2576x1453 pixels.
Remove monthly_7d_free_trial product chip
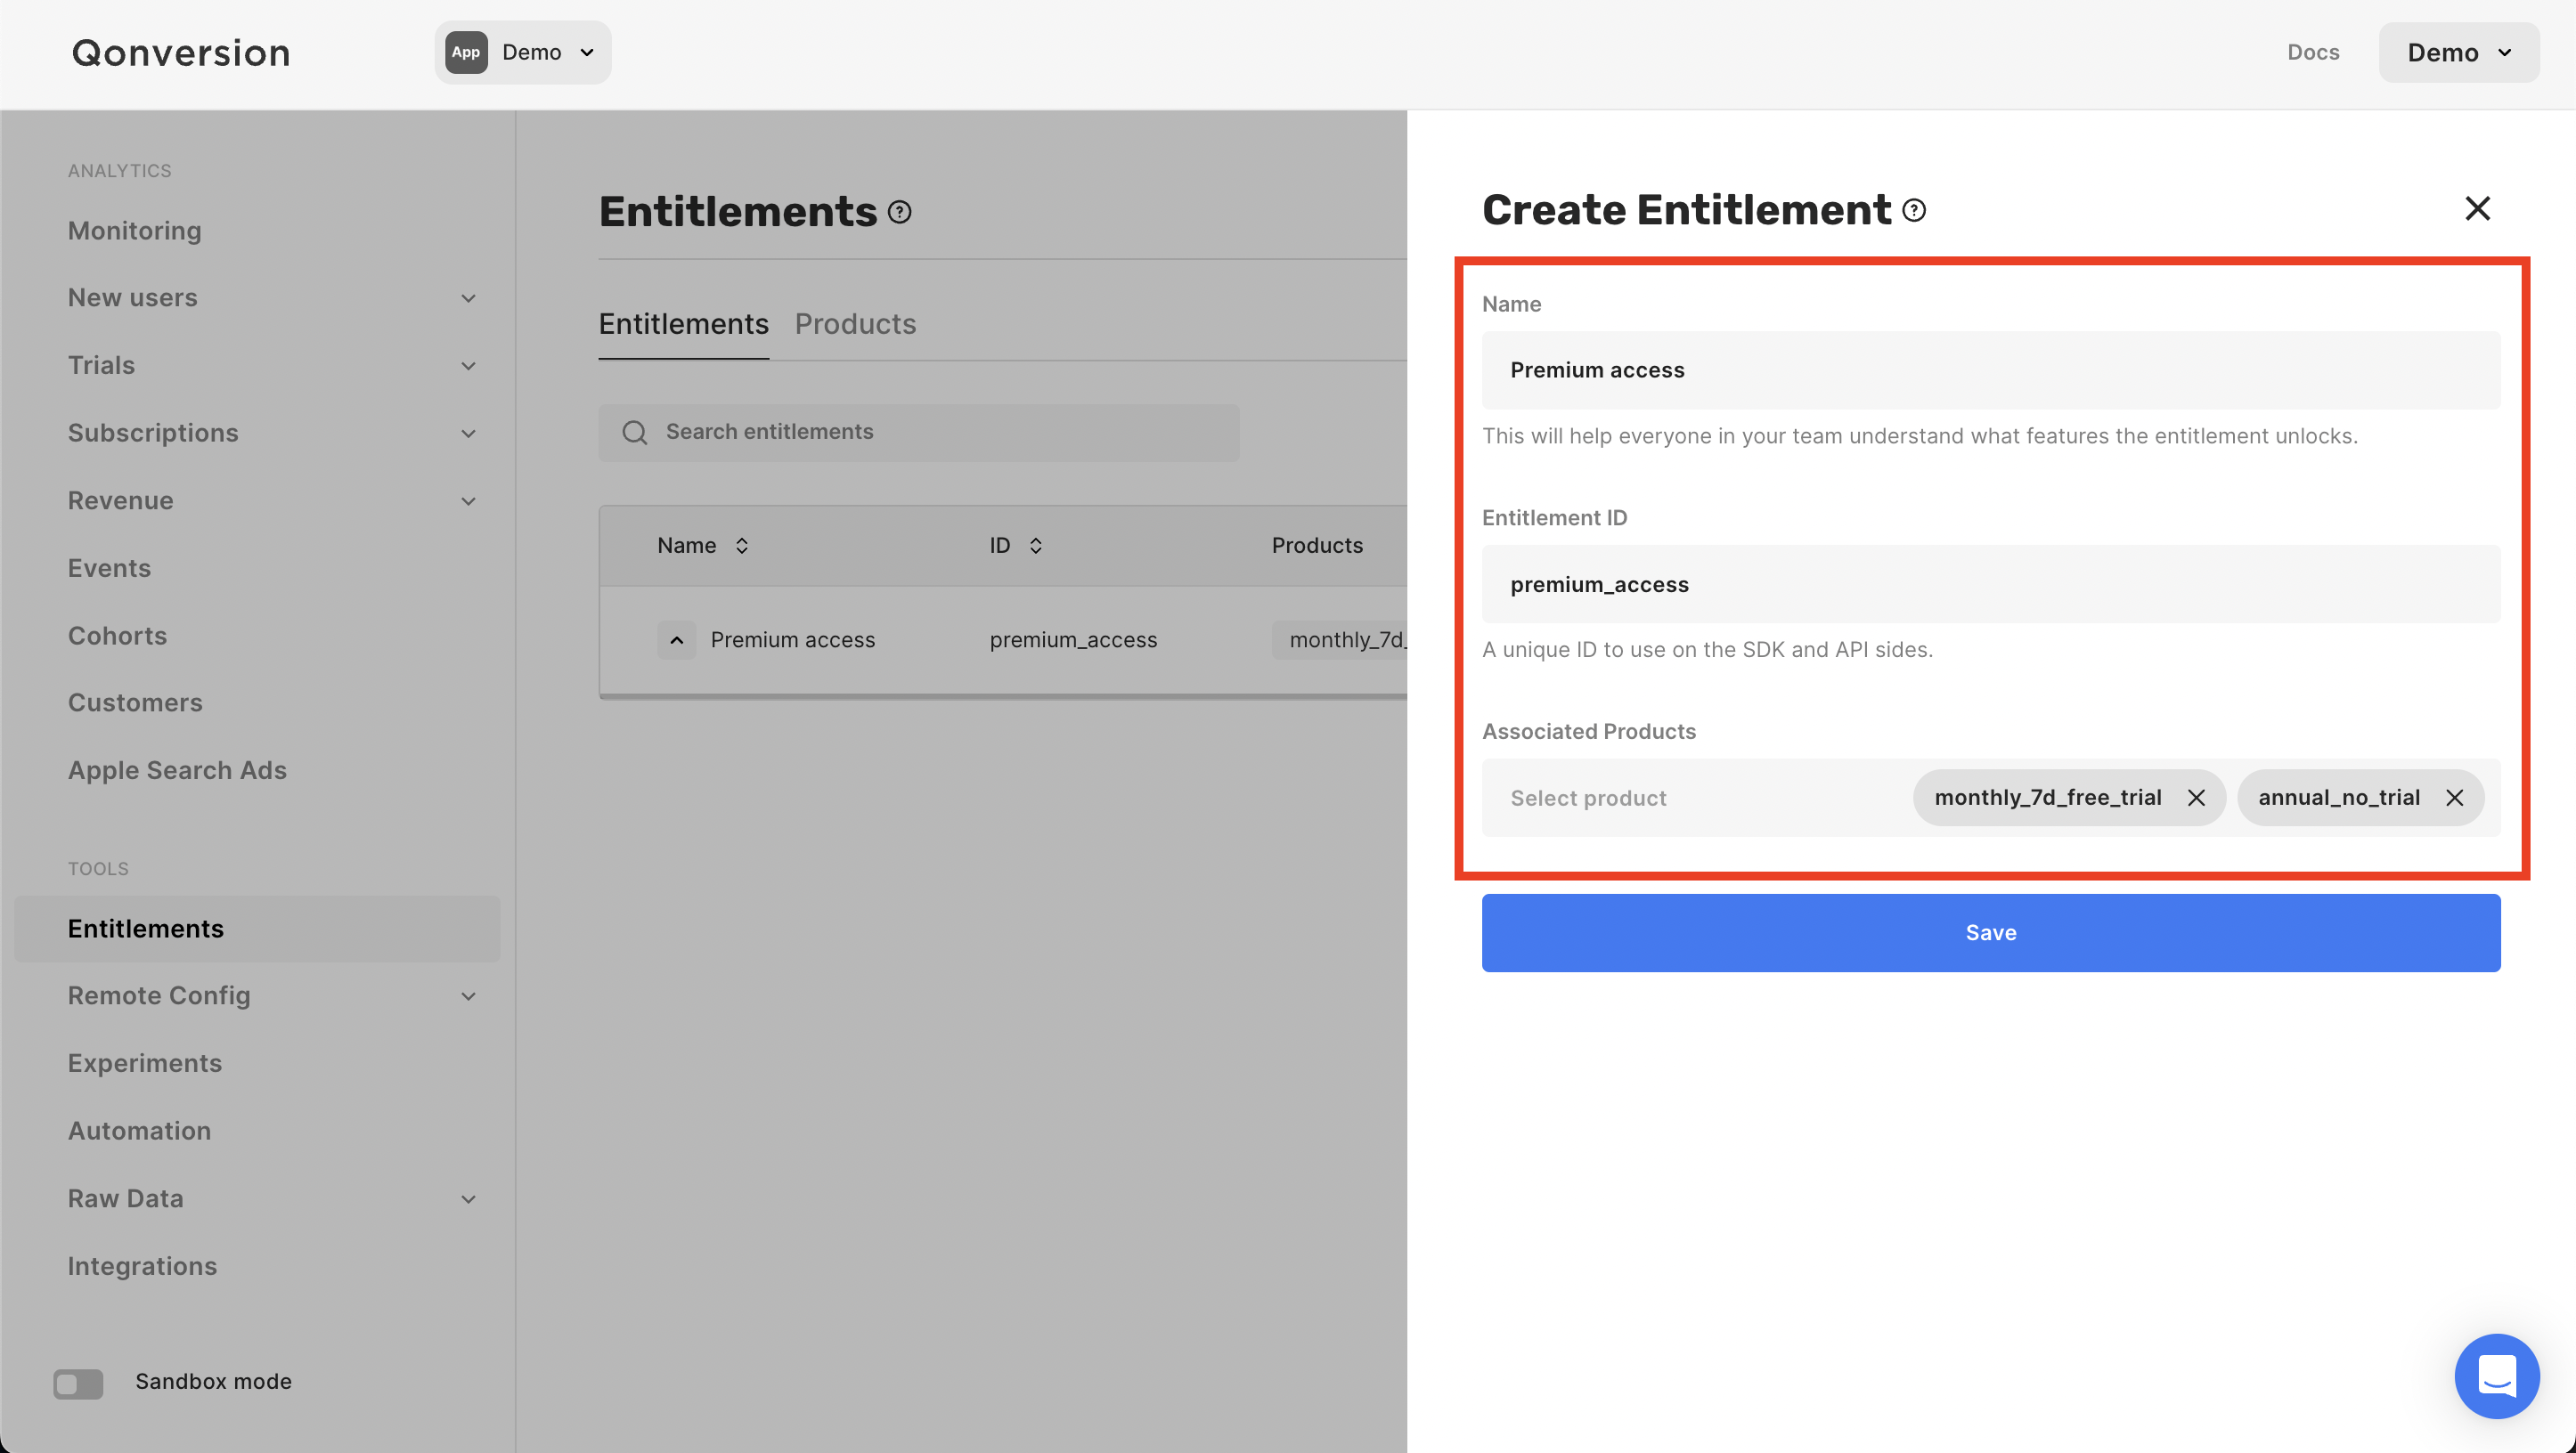tap(2196, 798)
